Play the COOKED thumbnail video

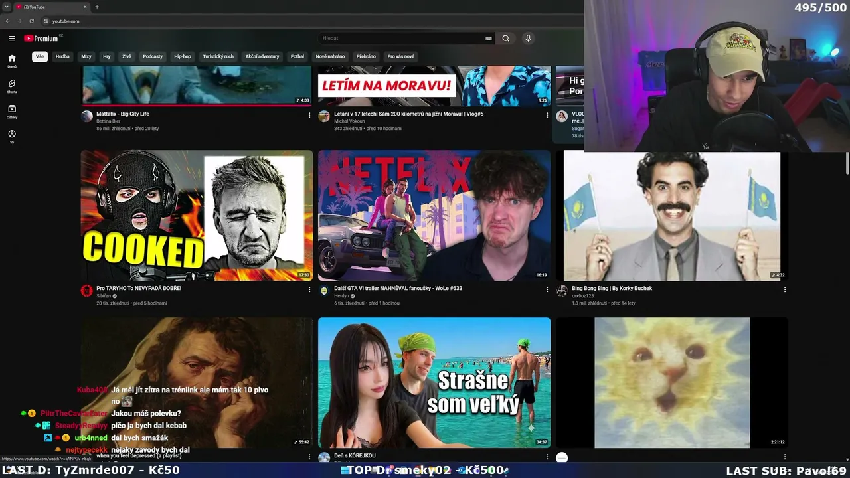point(197,216)
